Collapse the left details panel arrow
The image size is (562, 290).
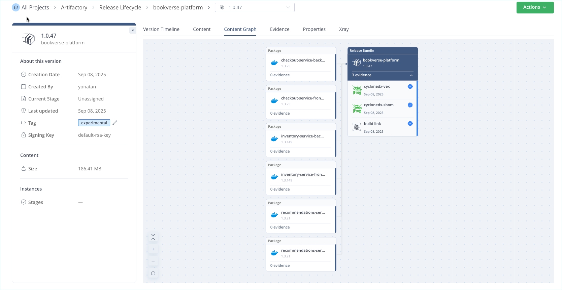point(133,30)
